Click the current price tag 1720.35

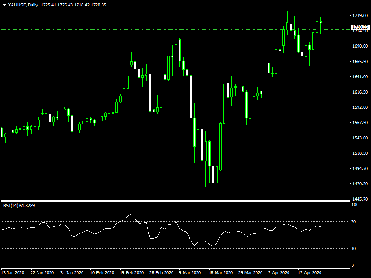(360, 27)
